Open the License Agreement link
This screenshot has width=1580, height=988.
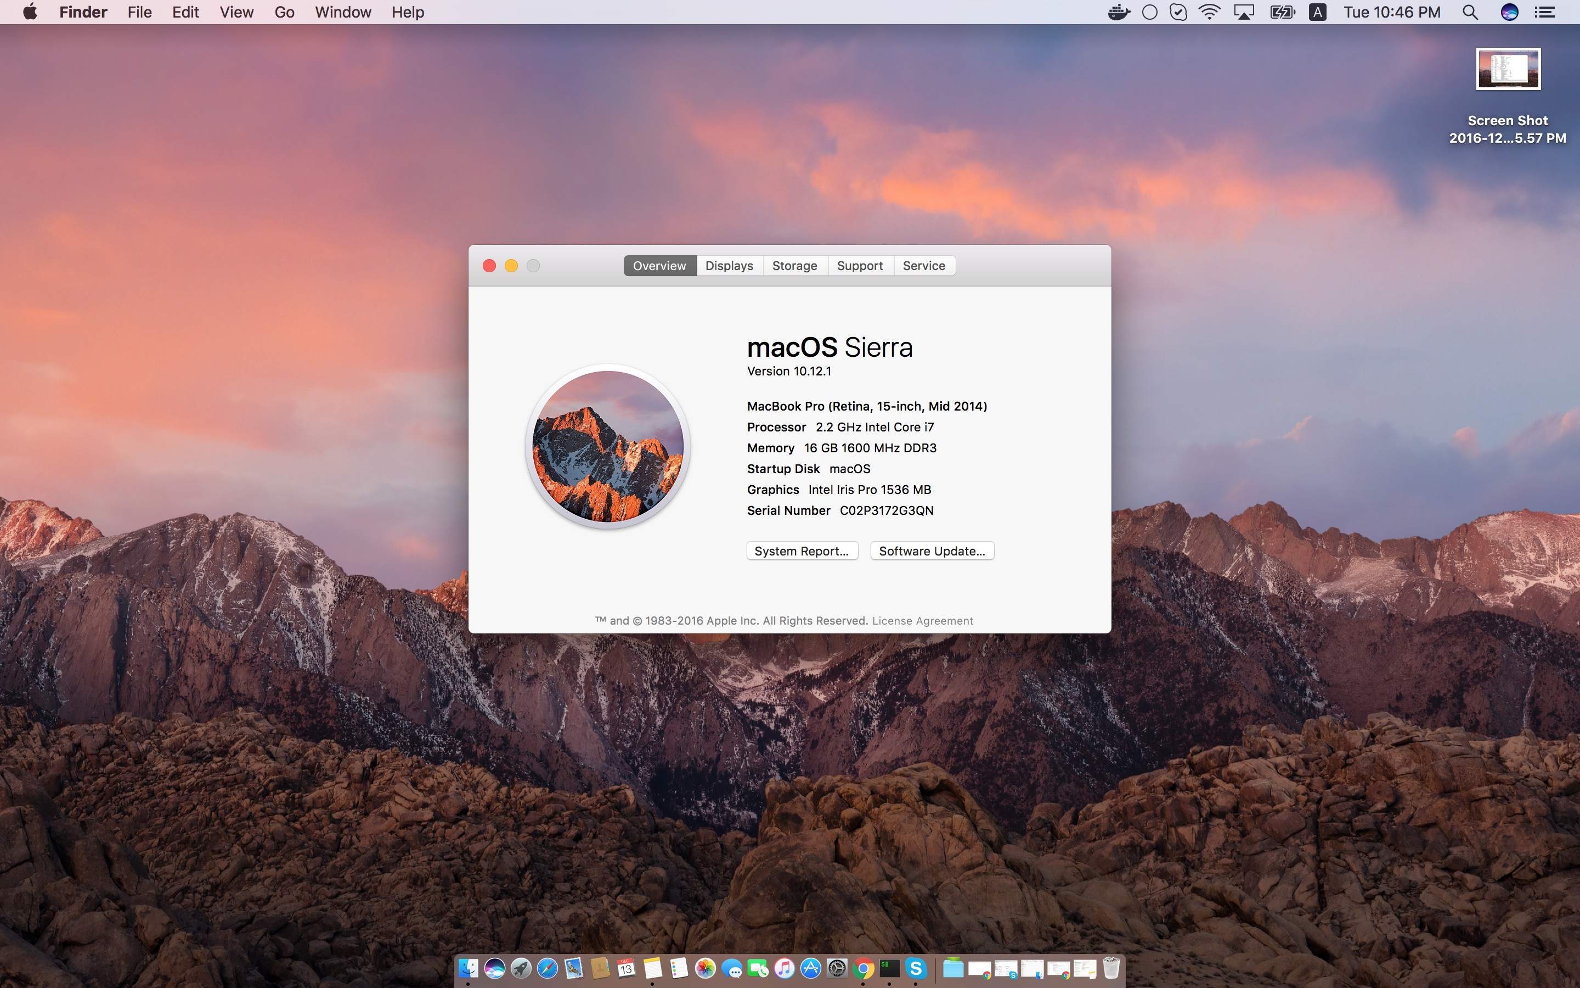tap(922, 621)
